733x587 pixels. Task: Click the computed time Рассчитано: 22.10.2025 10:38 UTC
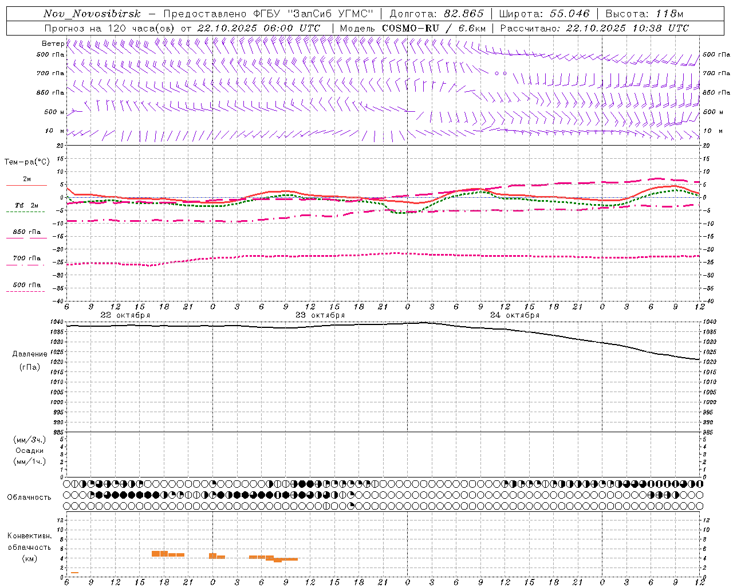coord(594,28)
